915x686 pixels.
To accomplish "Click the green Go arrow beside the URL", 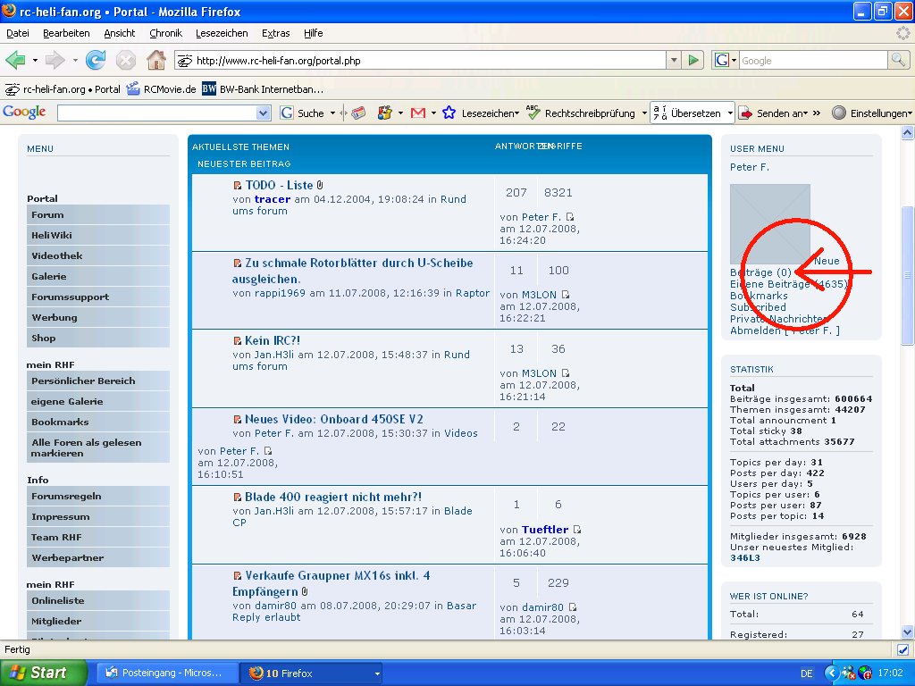I will tap(693, 60).
